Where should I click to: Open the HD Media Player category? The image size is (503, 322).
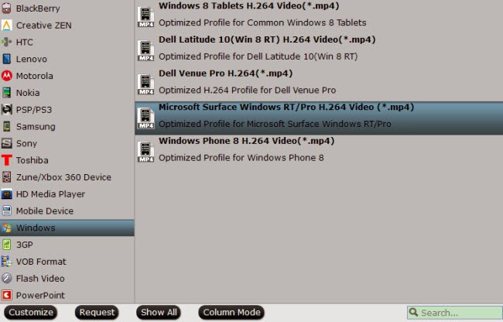(x=67, y=194)
